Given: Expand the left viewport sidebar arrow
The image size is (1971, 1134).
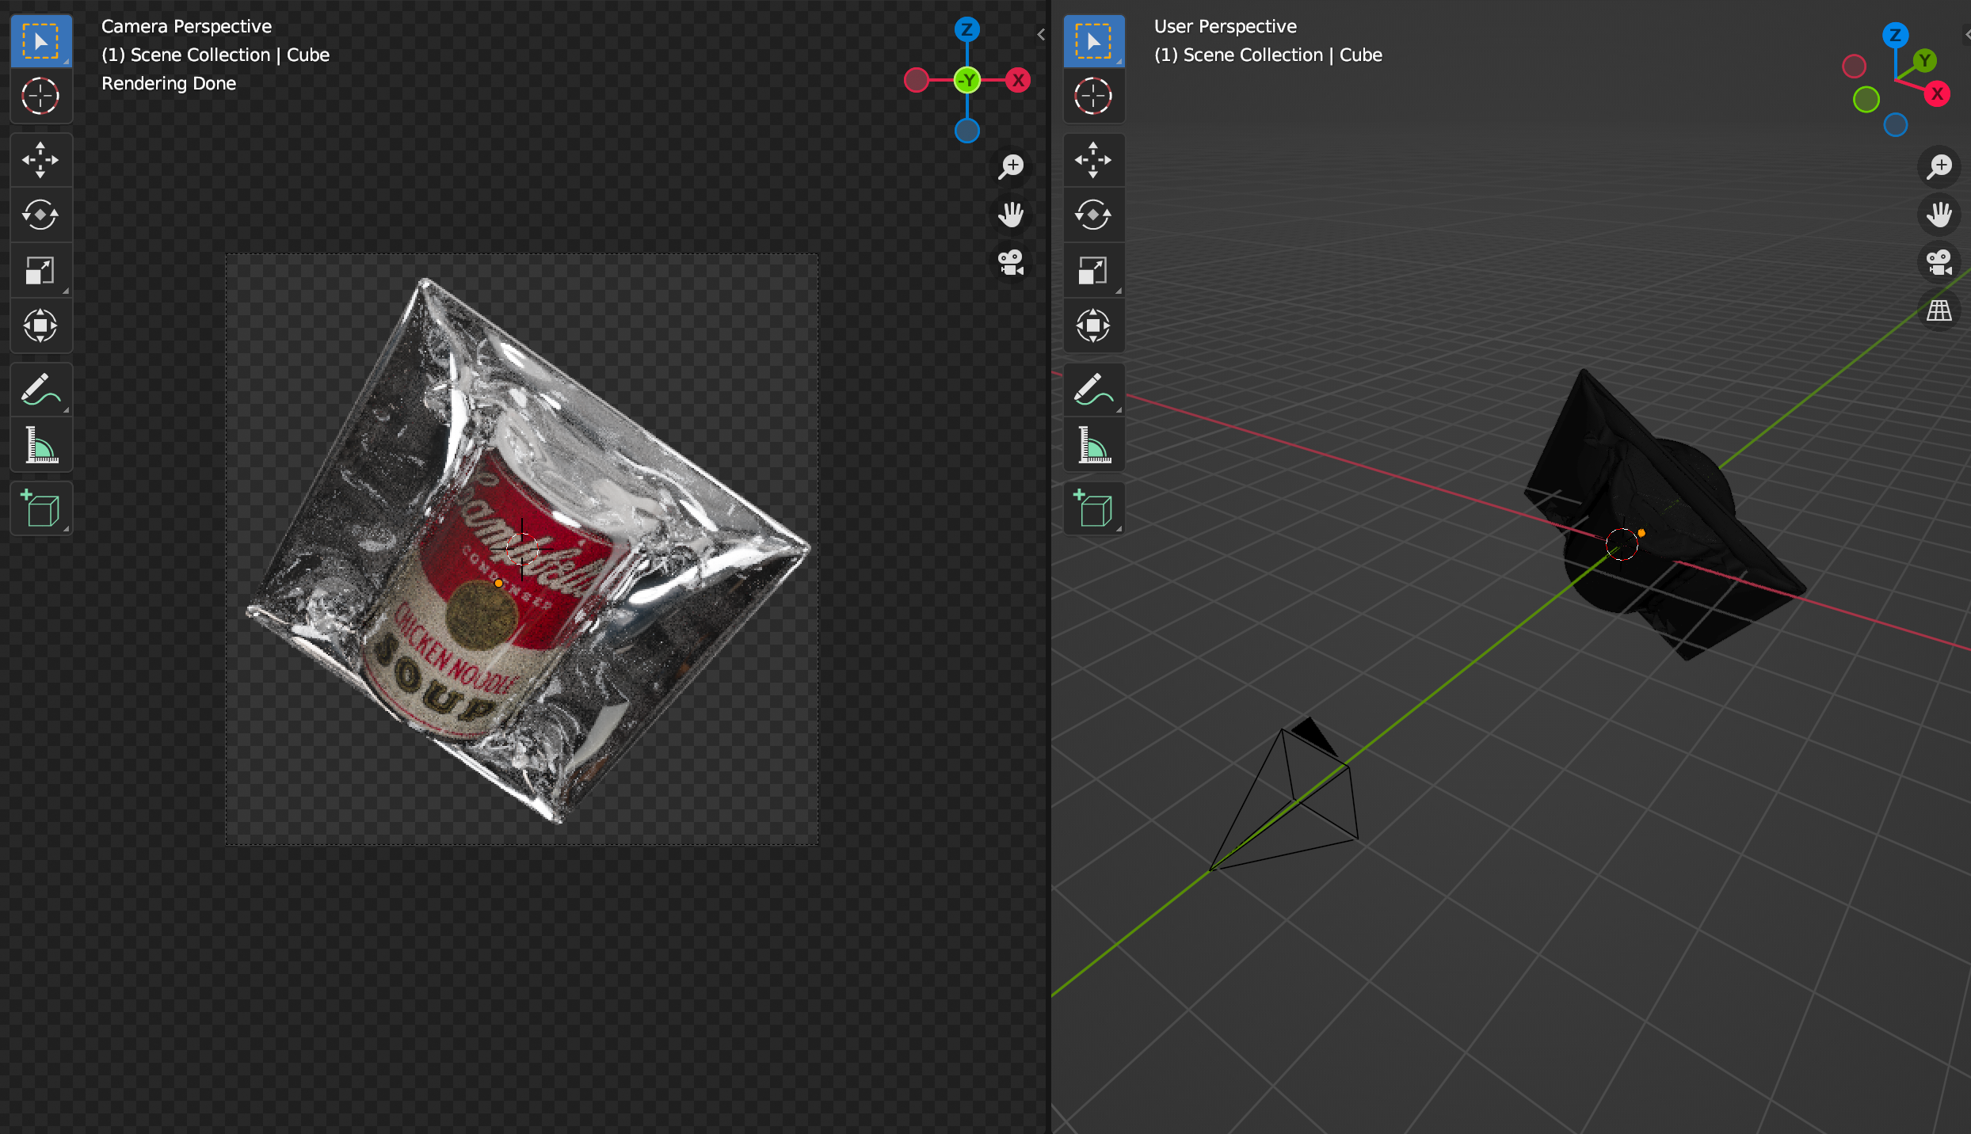Looking at the screenshot, I should tap(1041, 34).
